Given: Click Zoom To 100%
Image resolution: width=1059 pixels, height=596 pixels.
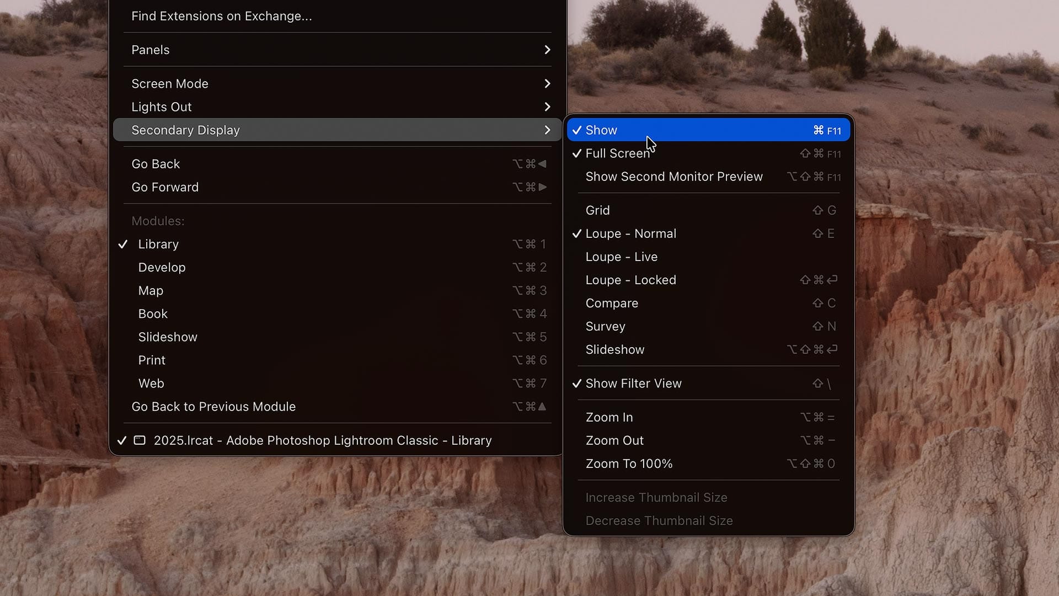Looking at the screenshot, I should (629, 464).
